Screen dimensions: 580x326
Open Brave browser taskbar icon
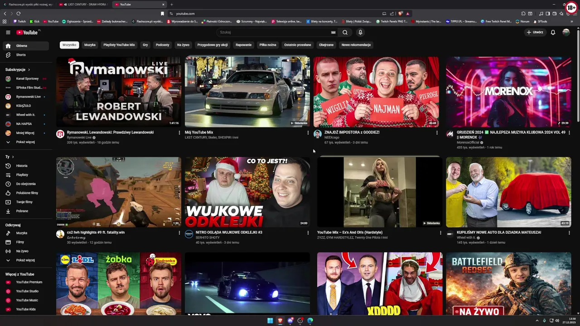(280, 321)
